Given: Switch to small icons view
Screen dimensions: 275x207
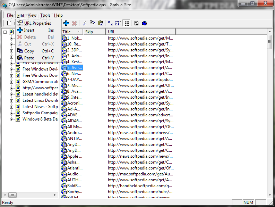Looking at the screenshot, I should [110, 23].
